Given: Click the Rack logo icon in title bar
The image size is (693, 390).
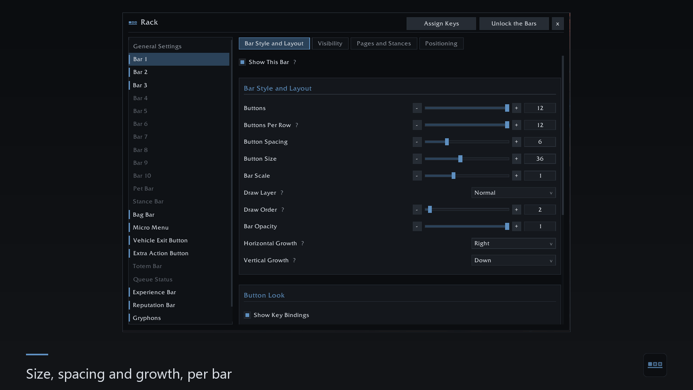Looking at the screenshot, I should point(133,23).
